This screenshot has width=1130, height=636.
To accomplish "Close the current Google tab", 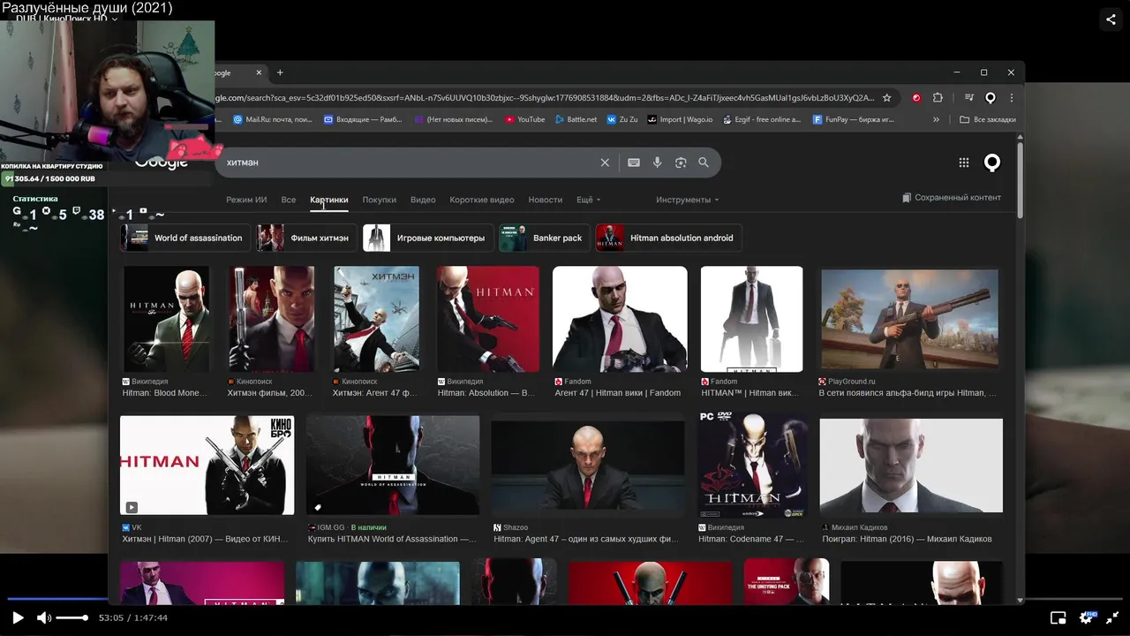I will (x=260, y=72).
